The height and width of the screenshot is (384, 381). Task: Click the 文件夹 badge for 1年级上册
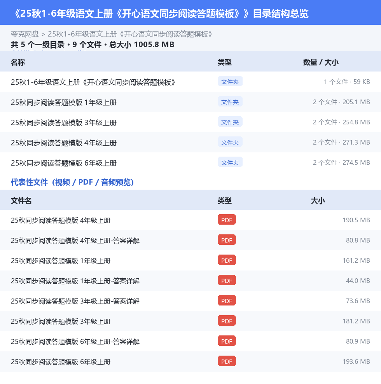tap(230, 101)
